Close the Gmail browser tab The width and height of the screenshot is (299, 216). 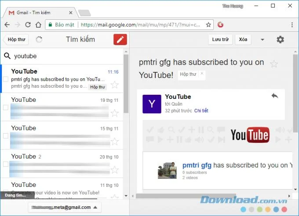pos(70,13)
